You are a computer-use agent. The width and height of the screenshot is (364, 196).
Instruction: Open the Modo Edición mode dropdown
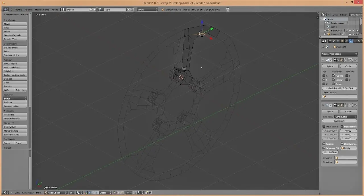click(56, 193)
